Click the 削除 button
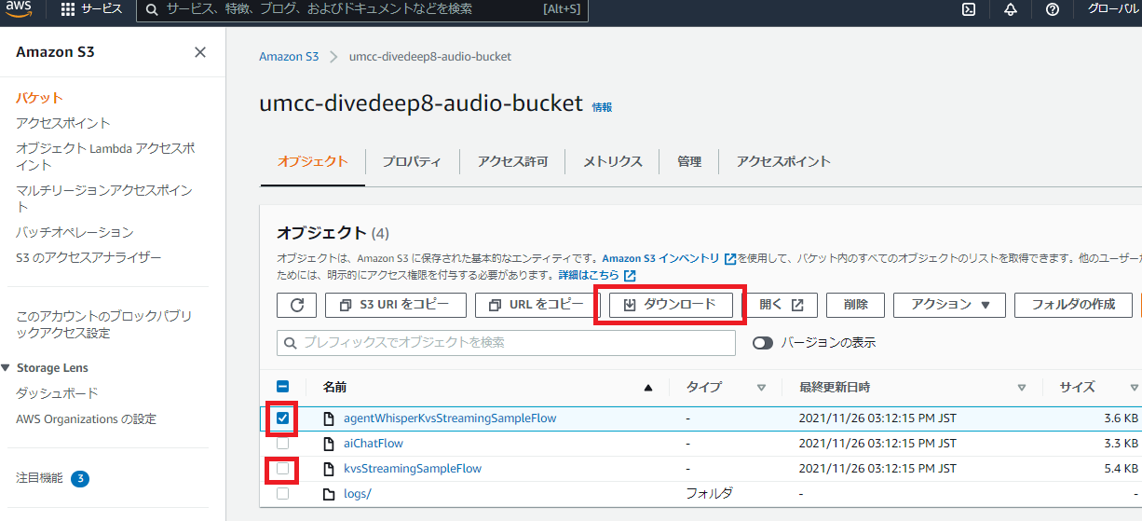 click(855, 305)
